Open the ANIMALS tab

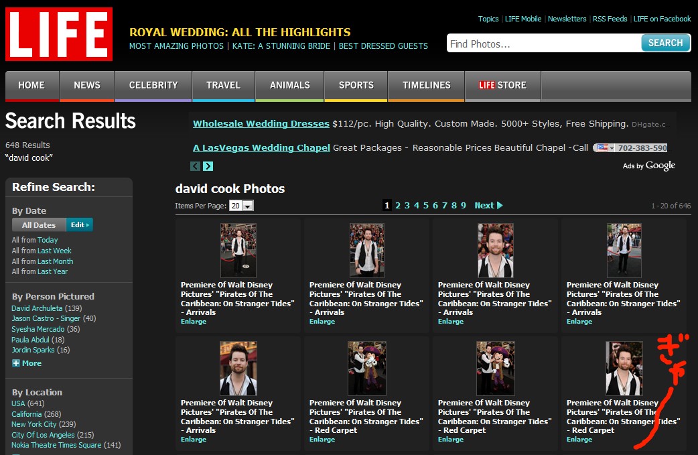pos(290,86)
